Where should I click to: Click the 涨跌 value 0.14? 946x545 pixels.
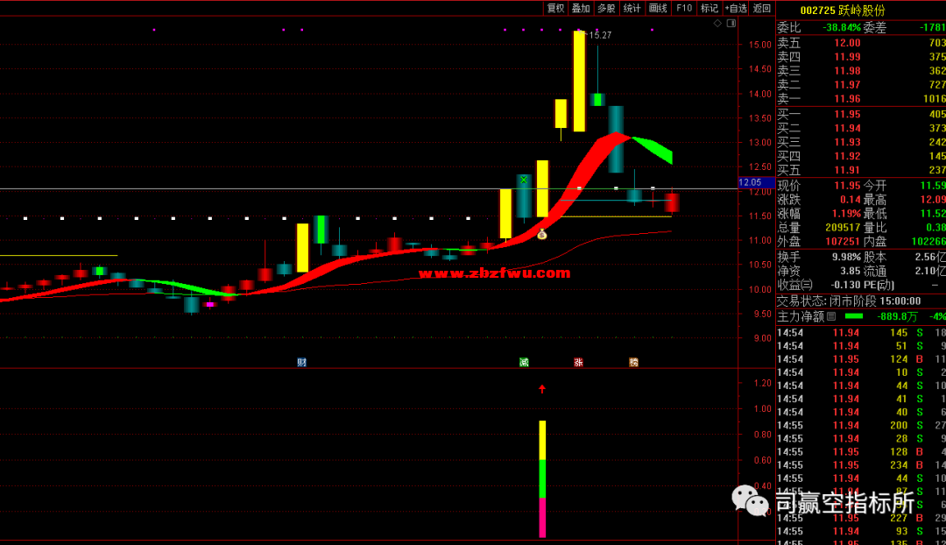[850, 200]
